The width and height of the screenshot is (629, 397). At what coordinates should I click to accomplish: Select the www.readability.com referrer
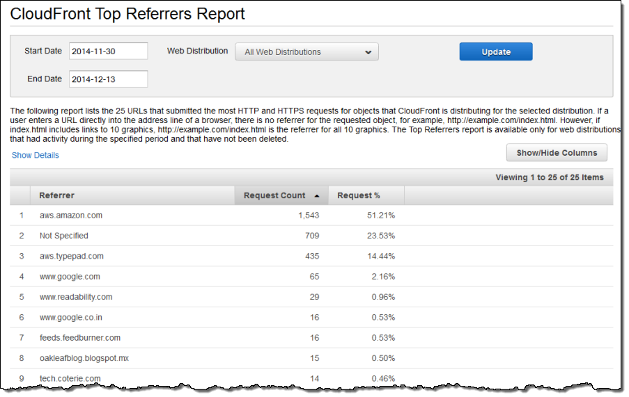click(76, 297)
